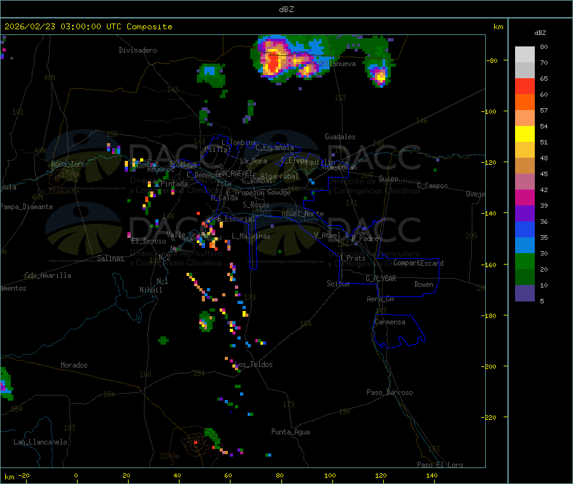Click the -140 km tick on the right axis
This screenshot has width=573, height=484.
[489, 213]
